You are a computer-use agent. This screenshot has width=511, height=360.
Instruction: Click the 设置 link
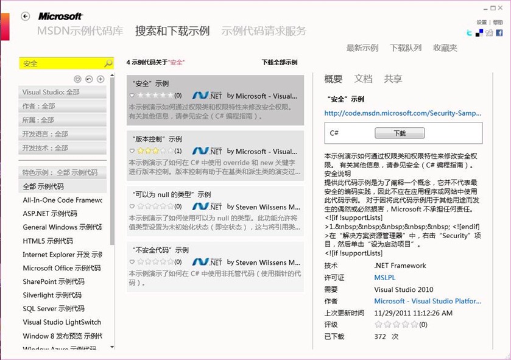(x=481, y=22)
